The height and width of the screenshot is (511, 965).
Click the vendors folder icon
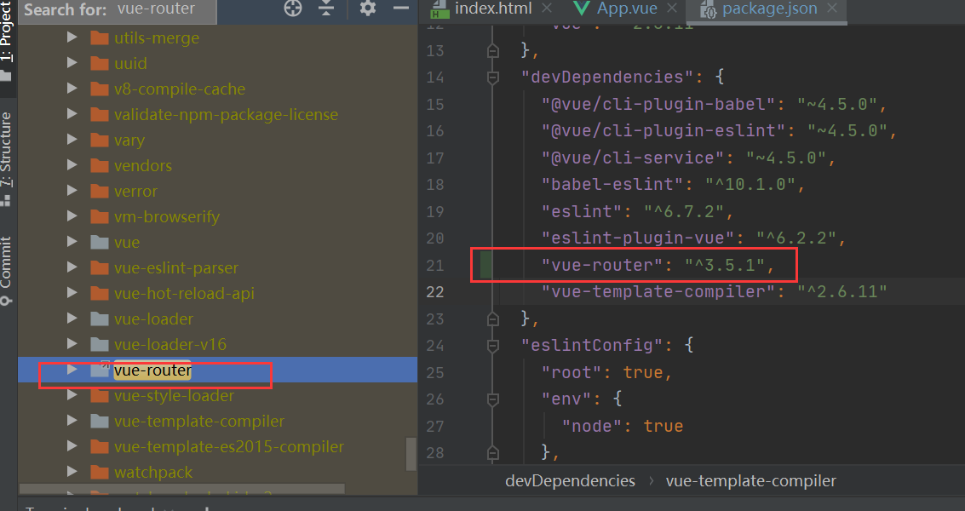pos(99,165)
